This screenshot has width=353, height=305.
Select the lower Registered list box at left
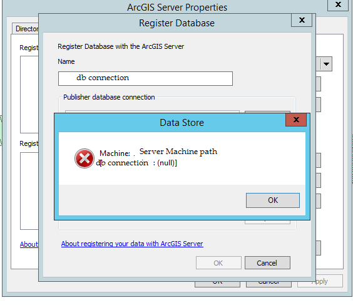point(29,191)
